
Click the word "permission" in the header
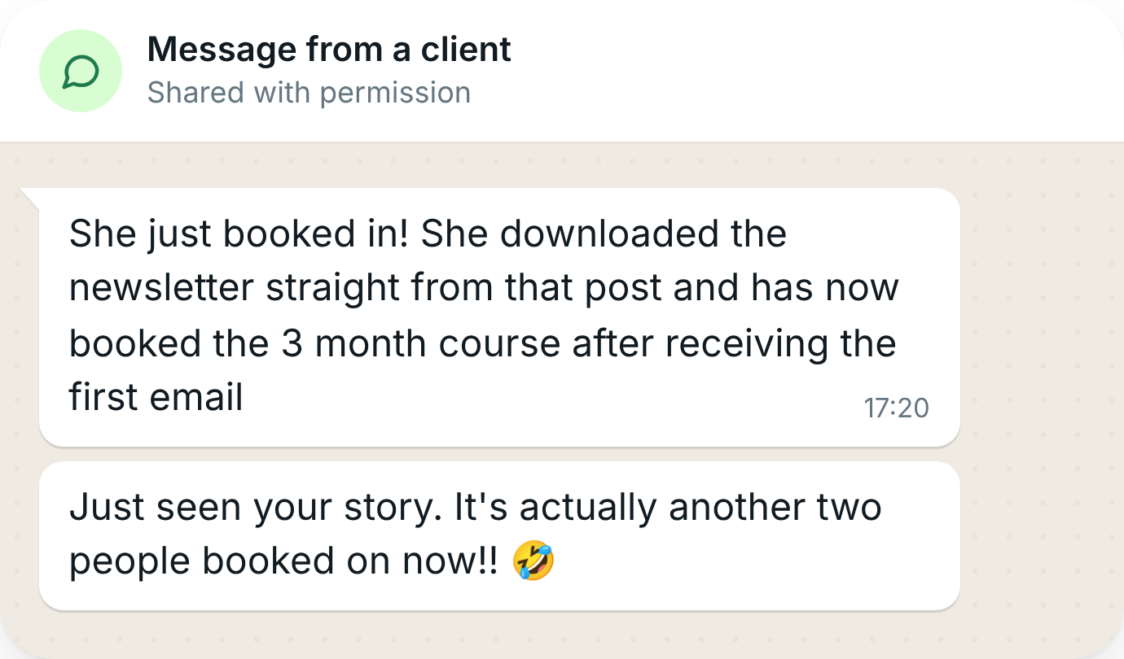395,93
